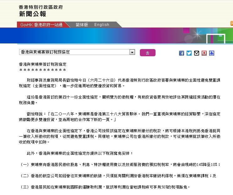Click the line 此外，香港與柬埔寨的全面性協定亦提供
The height and width of the screenshot is (195, 233).
pos(80,153)
